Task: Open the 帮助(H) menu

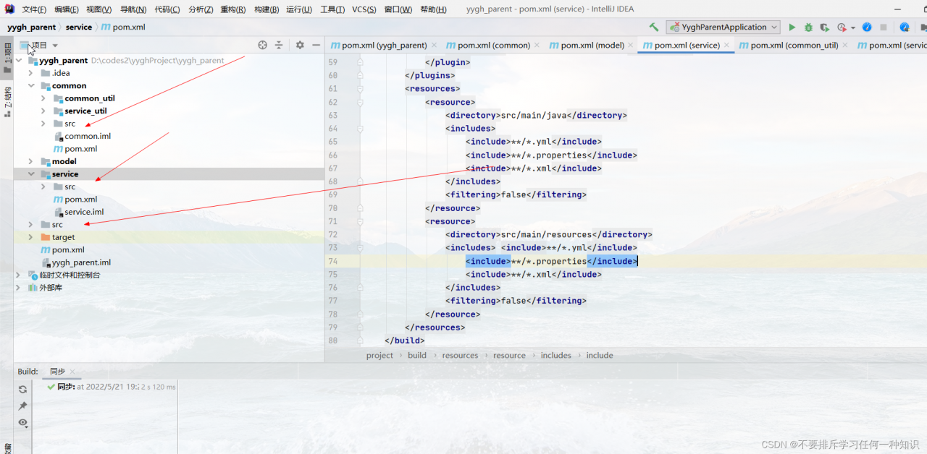Action: 433,9
